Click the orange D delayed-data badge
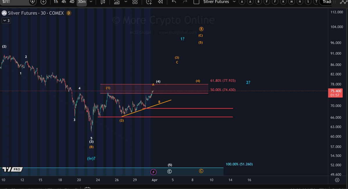This screenshot has width=348, height=189. 68,13
